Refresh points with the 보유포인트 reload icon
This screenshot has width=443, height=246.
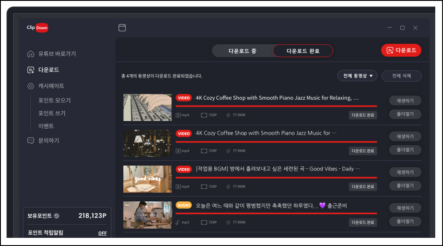coord(56,216)
